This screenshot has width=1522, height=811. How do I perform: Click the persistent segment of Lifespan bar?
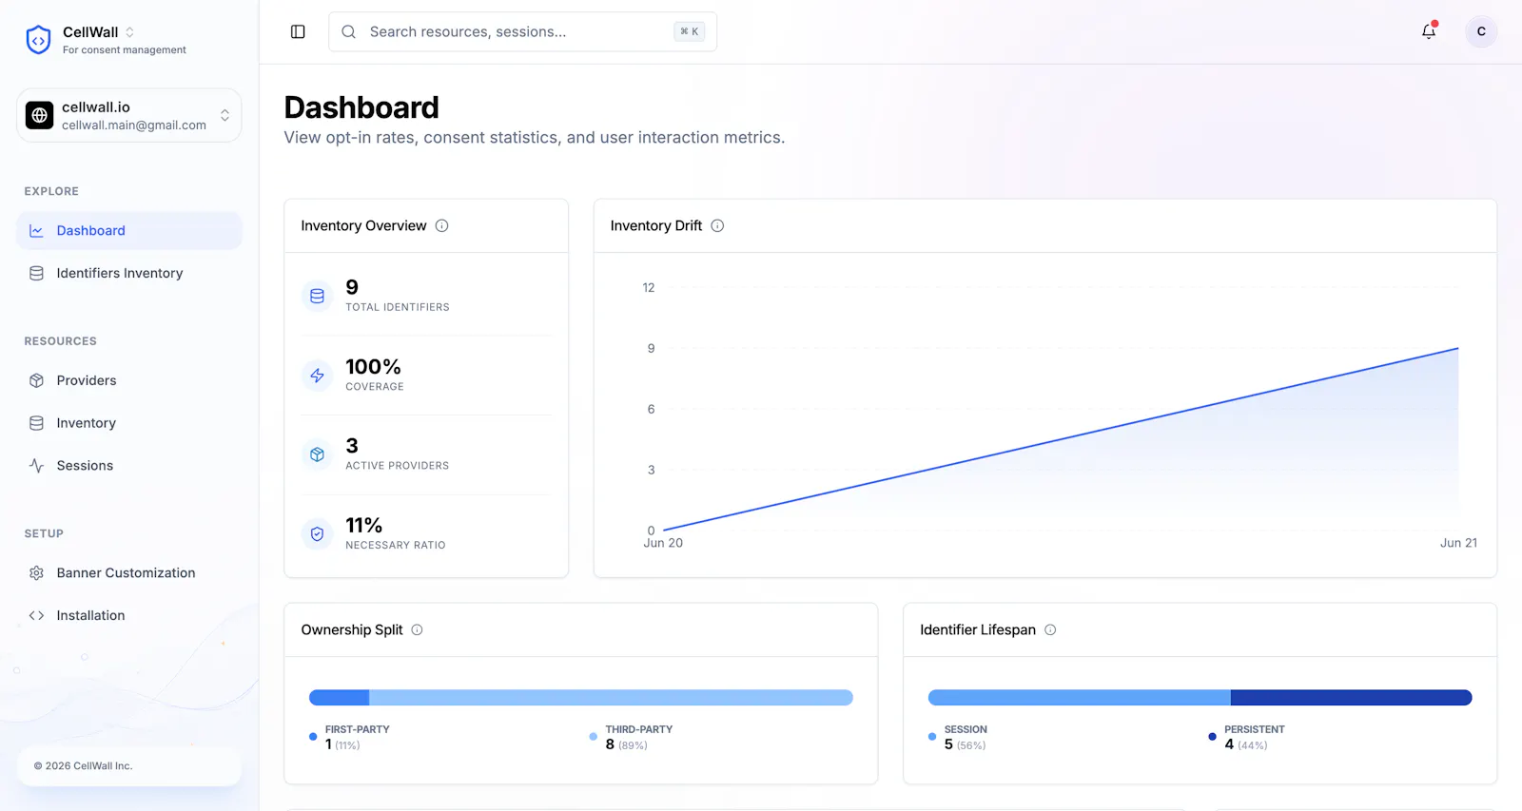click(1352, 698)
